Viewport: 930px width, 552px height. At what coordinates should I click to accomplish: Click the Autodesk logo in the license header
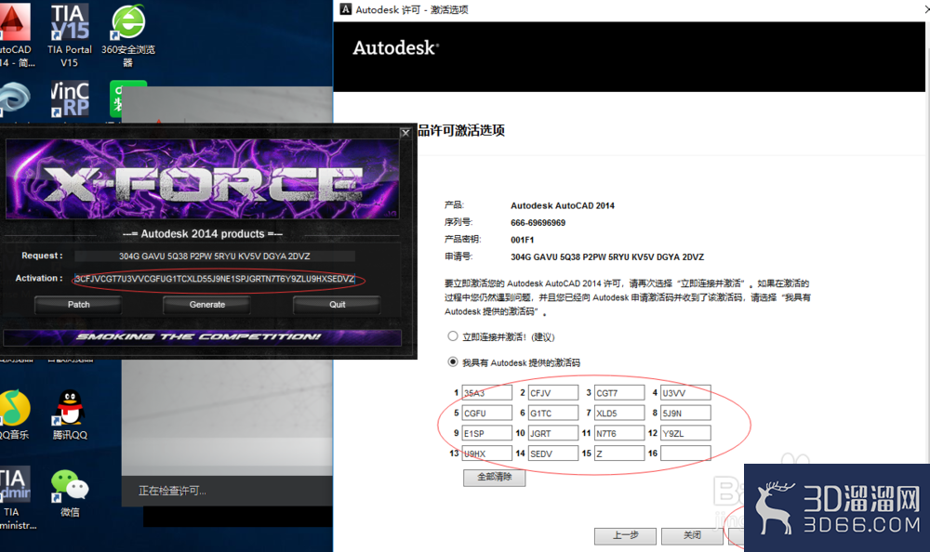[395, 47]
